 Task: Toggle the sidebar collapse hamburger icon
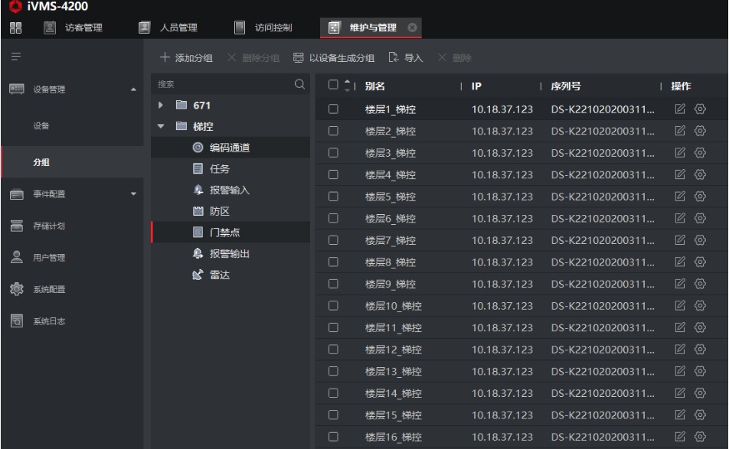point(16,57)
